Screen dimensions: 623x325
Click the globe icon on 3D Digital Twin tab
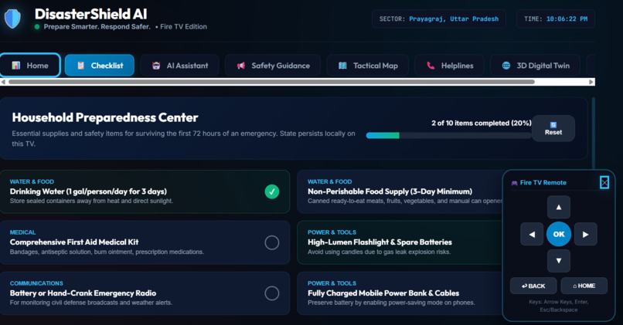click(x=506, y=66)
